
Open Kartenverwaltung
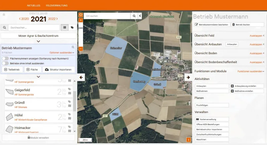[212, 119]
